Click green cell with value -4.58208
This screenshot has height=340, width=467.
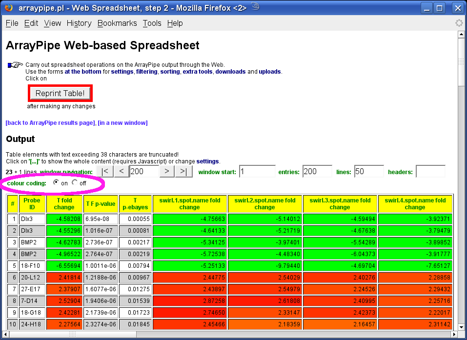point(64,219)
